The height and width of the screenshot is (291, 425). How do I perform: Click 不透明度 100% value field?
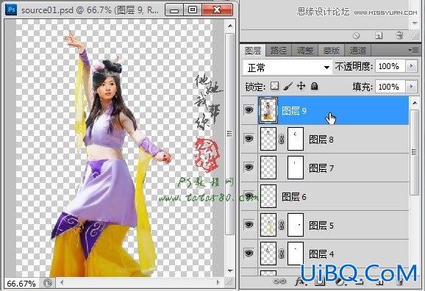(390, 66)
